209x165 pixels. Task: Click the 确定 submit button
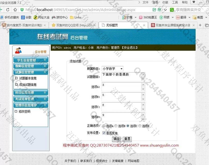point(117,139)
